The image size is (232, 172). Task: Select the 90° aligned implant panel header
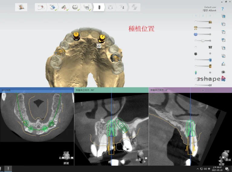click(x=111, y=90)
